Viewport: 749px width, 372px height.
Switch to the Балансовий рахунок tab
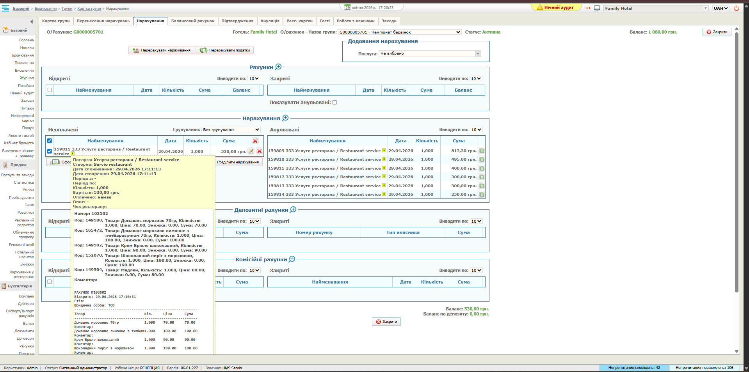pos(193,21)
